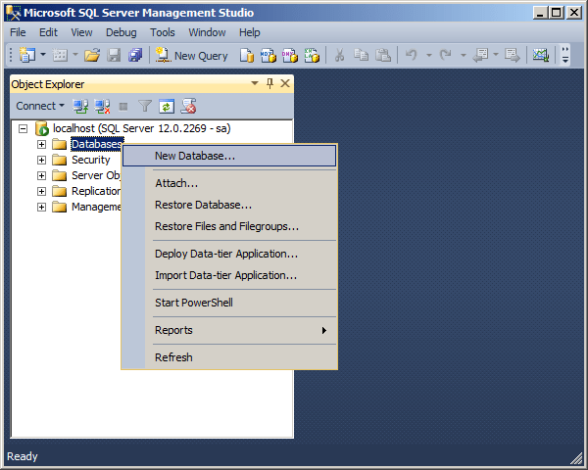Screen dimensions: 588x470
Task: Pin the Object Explorer panel with auto-hide icon
Action: click(x=269, y=84)
